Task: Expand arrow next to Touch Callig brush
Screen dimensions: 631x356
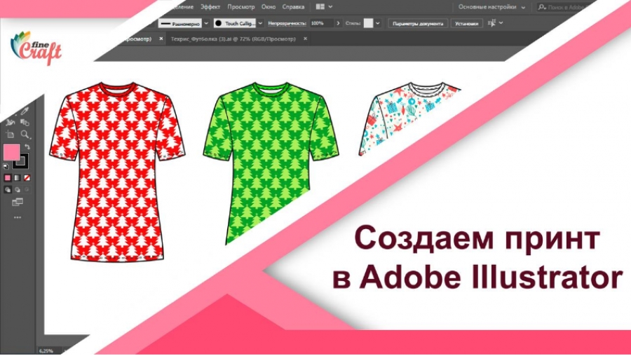Action: (x=260, y=23)
